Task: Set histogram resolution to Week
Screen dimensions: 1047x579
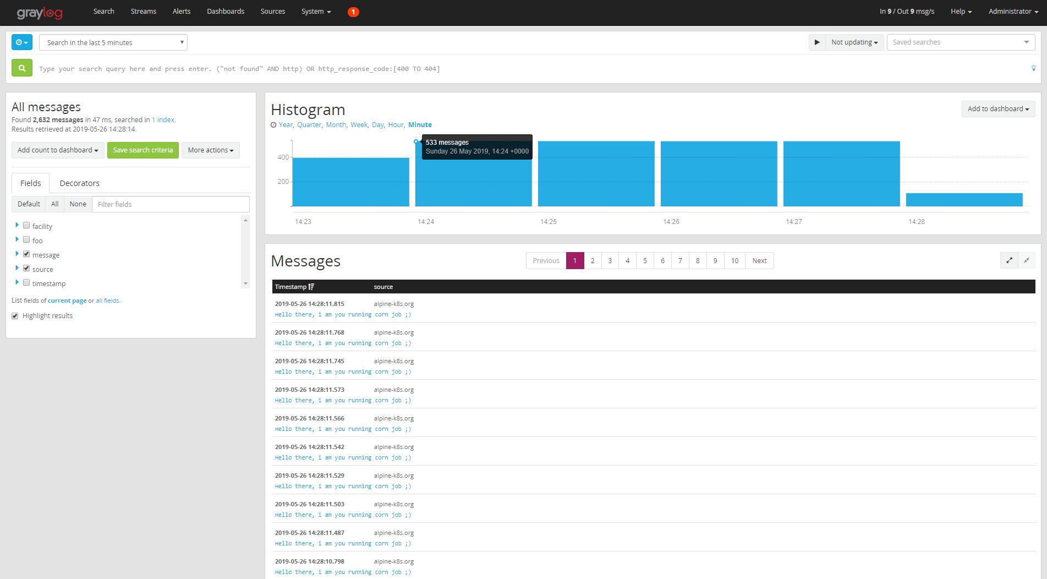Action: [359, 125]
